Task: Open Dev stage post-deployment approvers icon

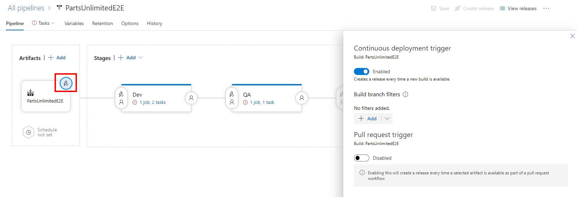Action: (191, 98)
